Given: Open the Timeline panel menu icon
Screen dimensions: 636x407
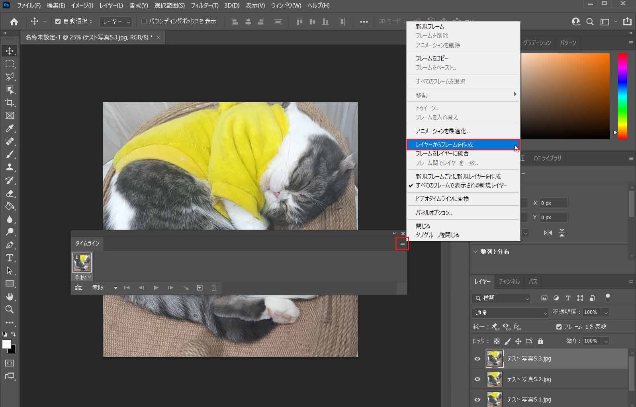Looking at the screenshot, I should [402, 243].
